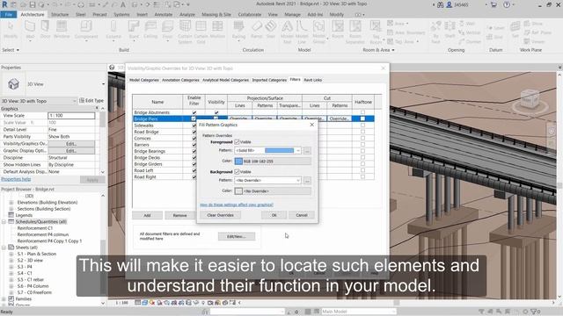Select the Curtain Grid tool
Screen dimensions: 563x316
coord(201,32)
